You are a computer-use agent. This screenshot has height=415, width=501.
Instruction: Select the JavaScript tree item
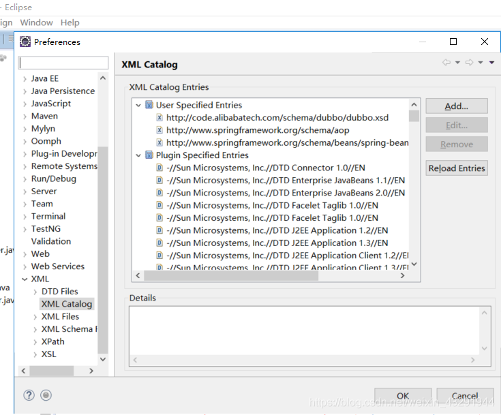tap(51, 104)
